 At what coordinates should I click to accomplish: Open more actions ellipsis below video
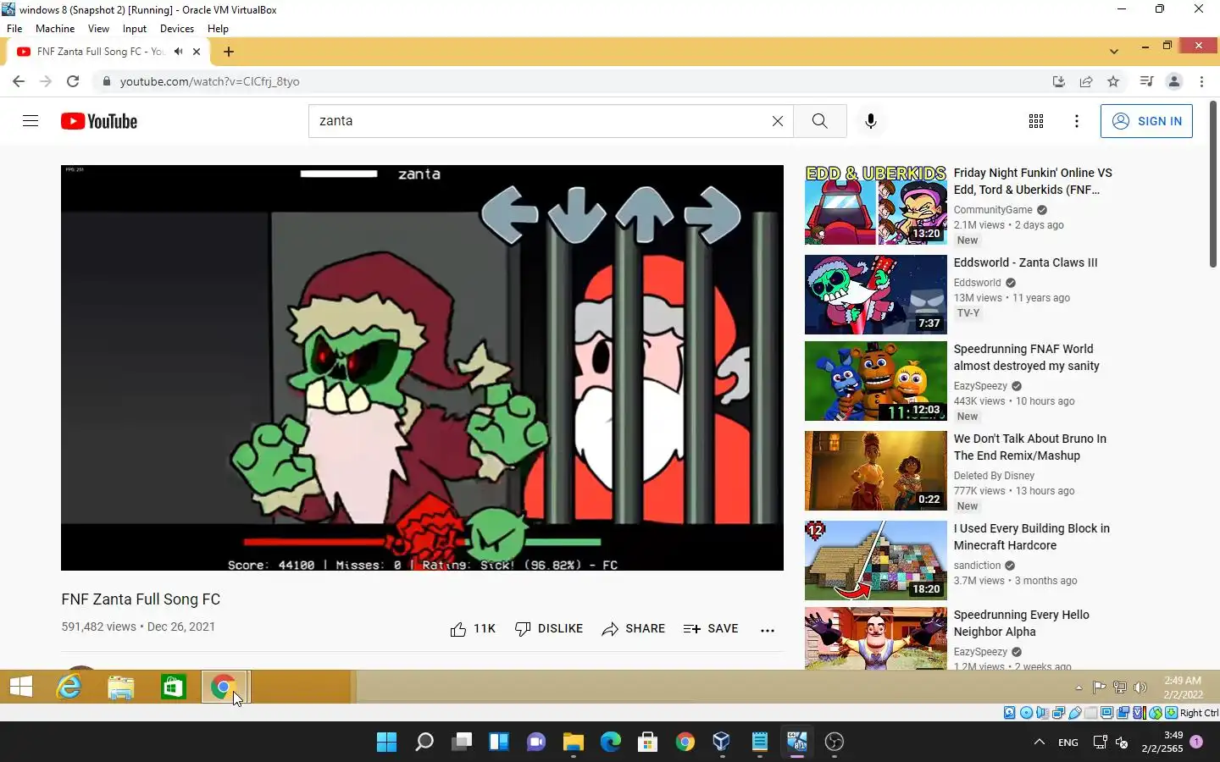tap(768, 630)
